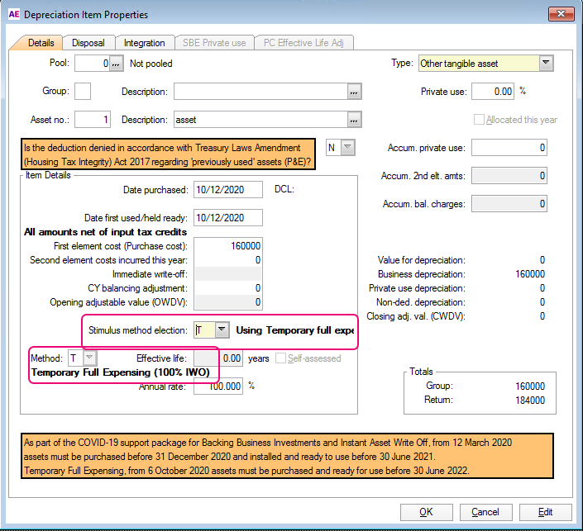This screenshot has height=531, width=583.
Task: Toggle the Allocated this year checkbox
Action: 479,120
